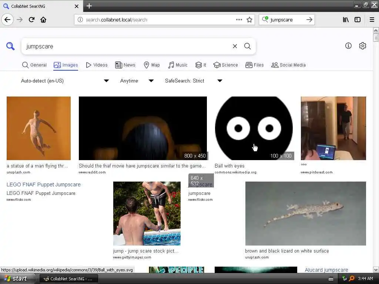This screenshot has width=379, height=284.
Task: Open the Social Media tab
Action: click(x=288, y=65)
